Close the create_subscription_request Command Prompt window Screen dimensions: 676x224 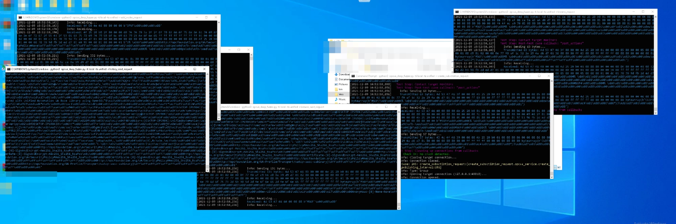549,76
